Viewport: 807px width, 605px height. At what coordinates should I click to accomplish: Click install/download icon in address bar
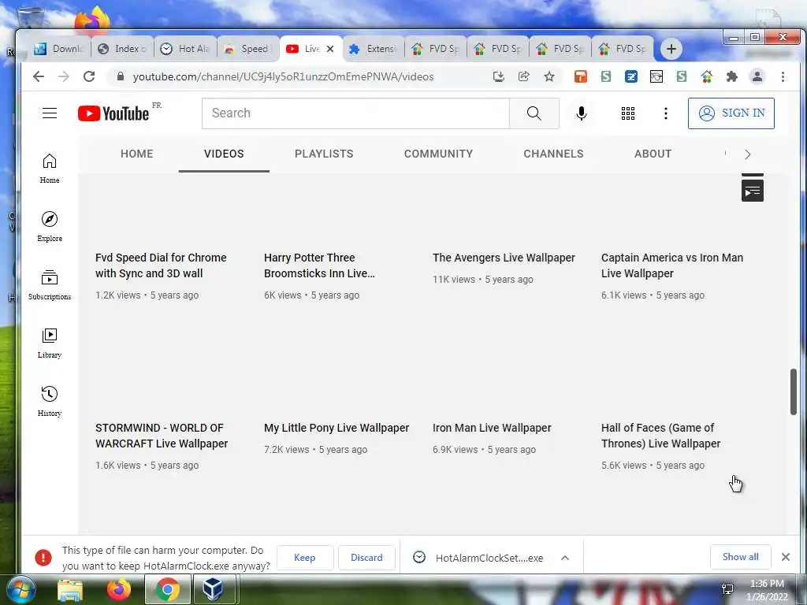(x=498, y=76)
